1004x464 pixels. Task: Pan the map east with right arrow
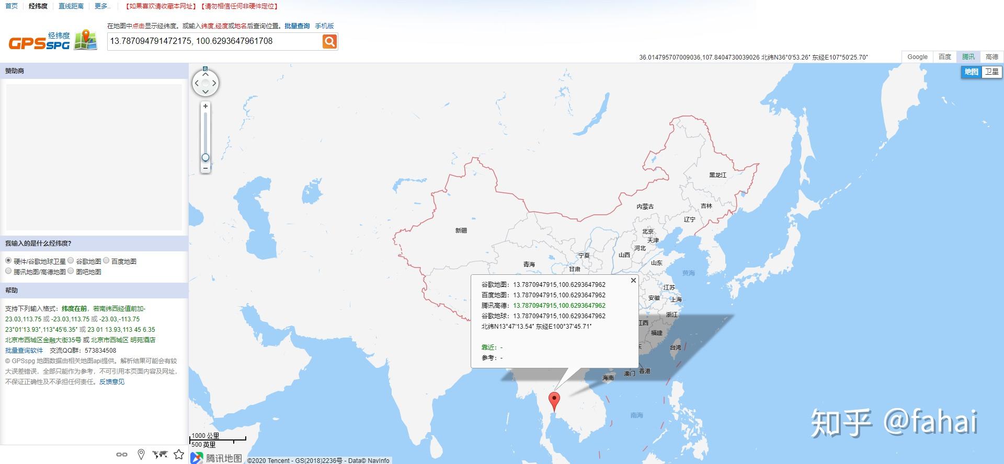pos(214,83)
